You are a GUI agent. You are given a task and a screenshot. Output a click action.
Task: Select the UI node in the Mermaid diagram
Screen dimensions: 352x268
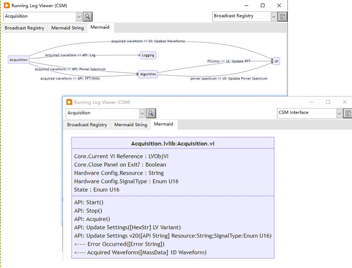click(276, 61)
